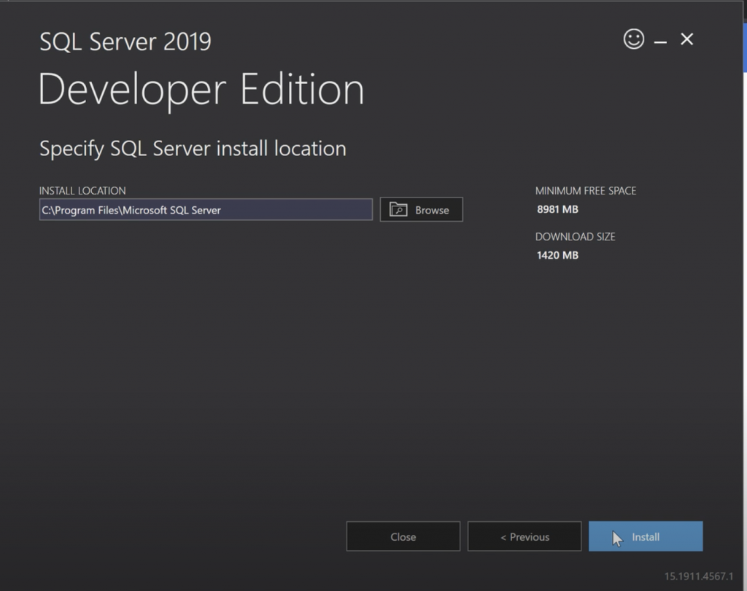
Task: Click the 'MINIMUM FREE SPACE' label
Action: point(586,191)
